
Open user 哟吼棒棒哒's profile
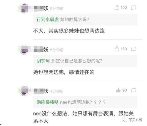click(48, 102)
